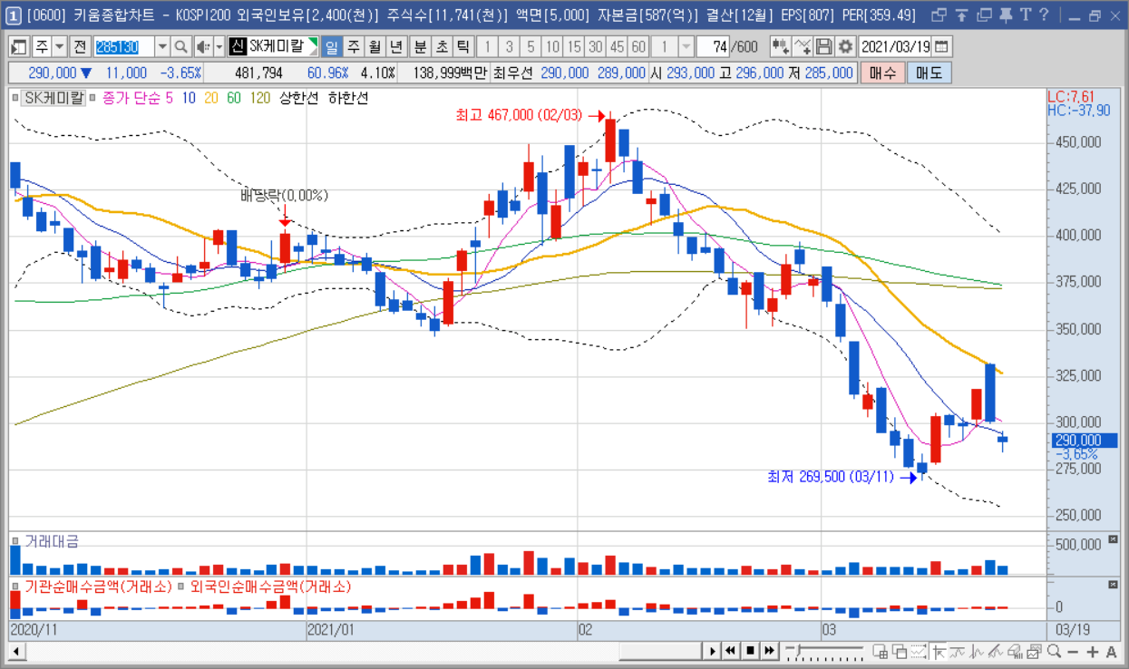Zoom out with the minus icon
The height and width of the screenshot is (669, 1129).
[1073, 651]
